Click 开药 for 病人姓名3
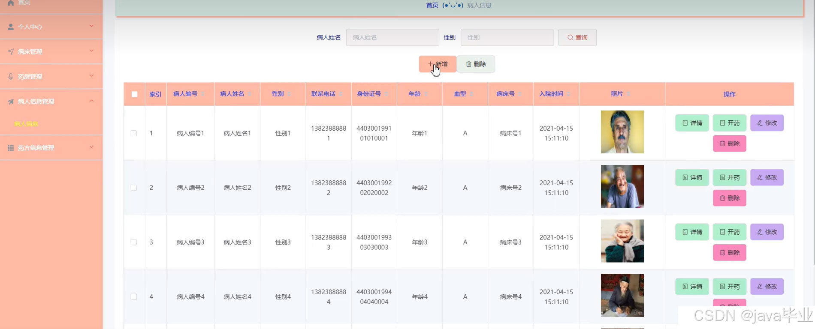 729,232
